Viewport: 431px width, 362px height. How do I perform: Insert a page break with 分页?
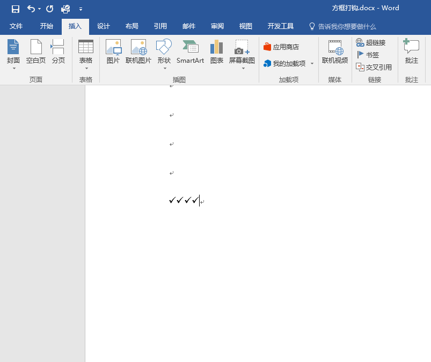point(59,51)
